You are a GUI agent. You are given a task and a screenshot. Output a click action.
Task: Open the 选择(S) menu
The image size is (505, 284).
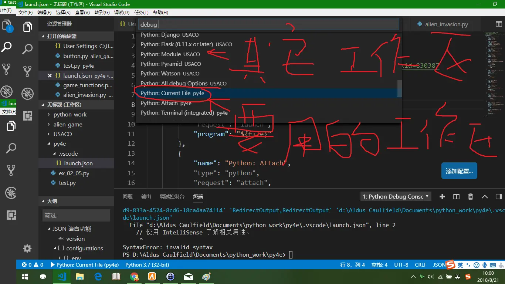tap(63, 12)
